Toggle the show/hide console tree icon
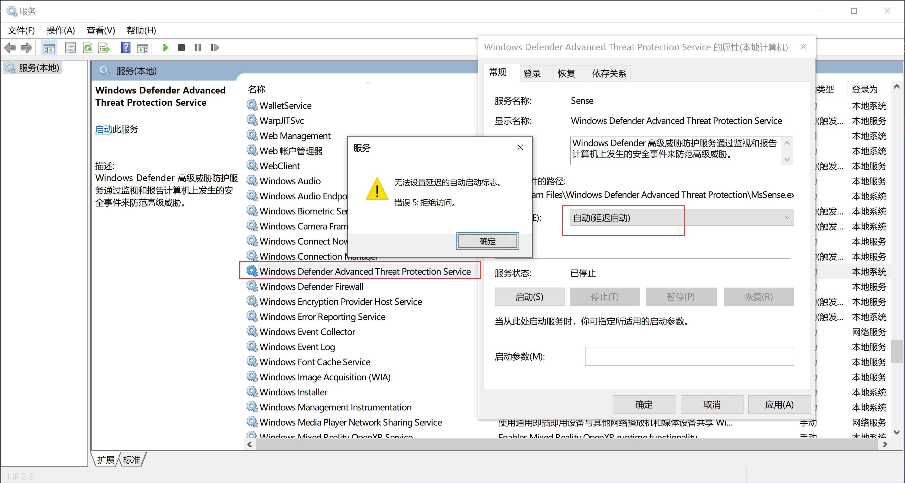 (x=49, y=48)
